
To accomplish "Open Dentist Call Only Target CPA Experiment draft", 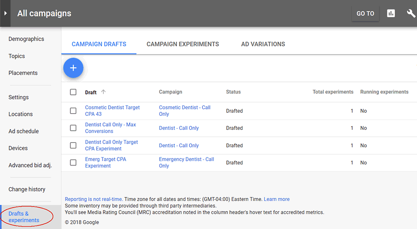I will pos(111,145).
